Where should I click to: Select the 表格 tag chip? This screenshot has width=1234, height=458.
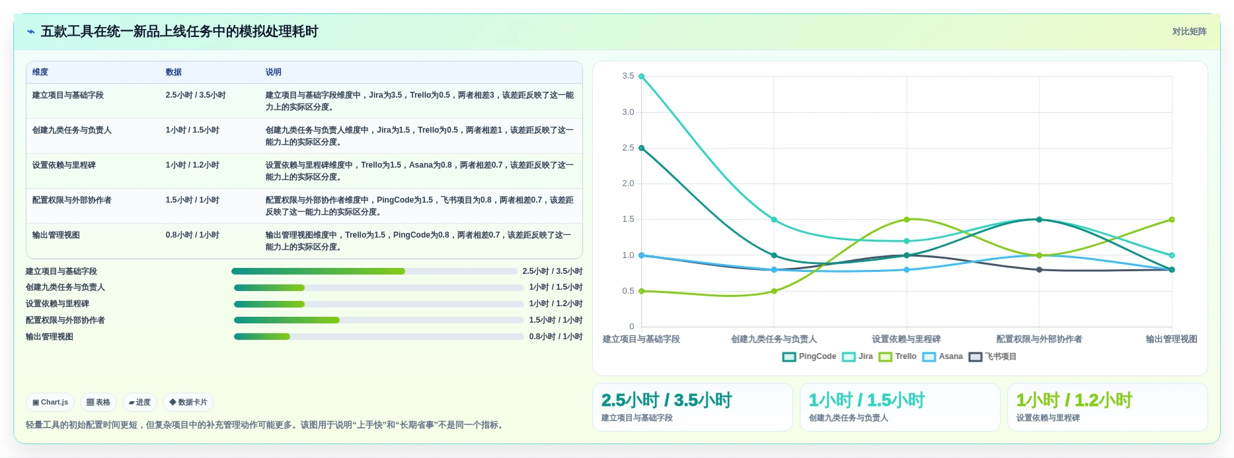[x=98, y=402]
